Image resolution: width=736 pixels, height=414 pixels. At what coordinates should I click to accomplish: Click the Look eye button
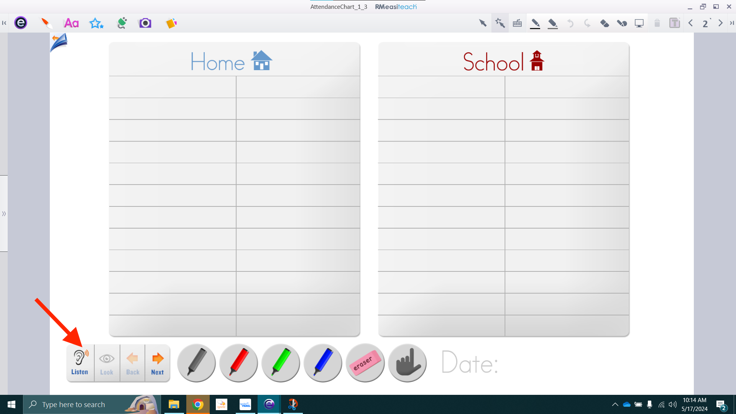pos(107,363)
